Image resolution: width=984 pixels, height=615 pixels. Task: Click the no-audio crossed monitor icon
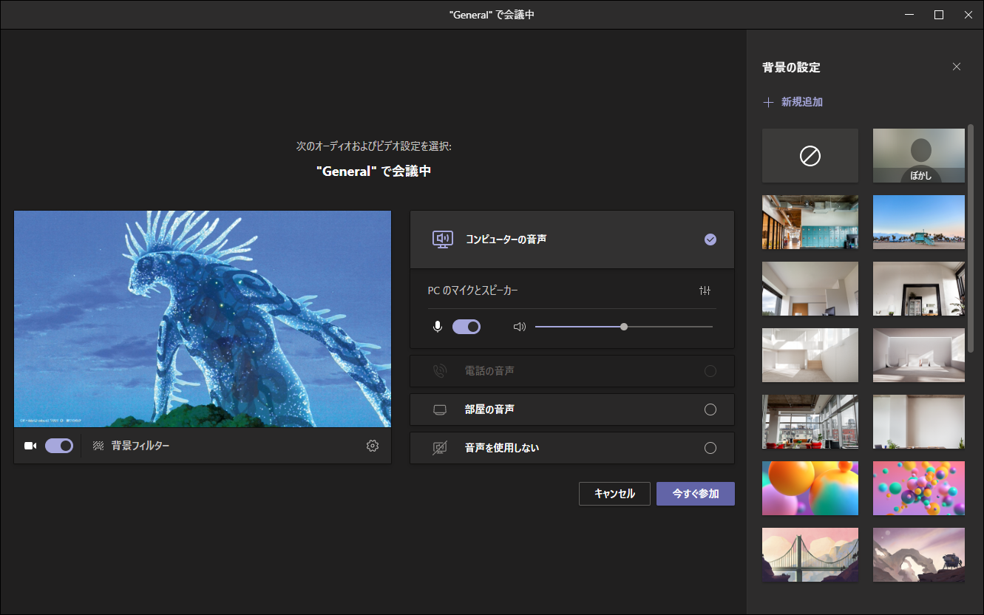[440, 448]
